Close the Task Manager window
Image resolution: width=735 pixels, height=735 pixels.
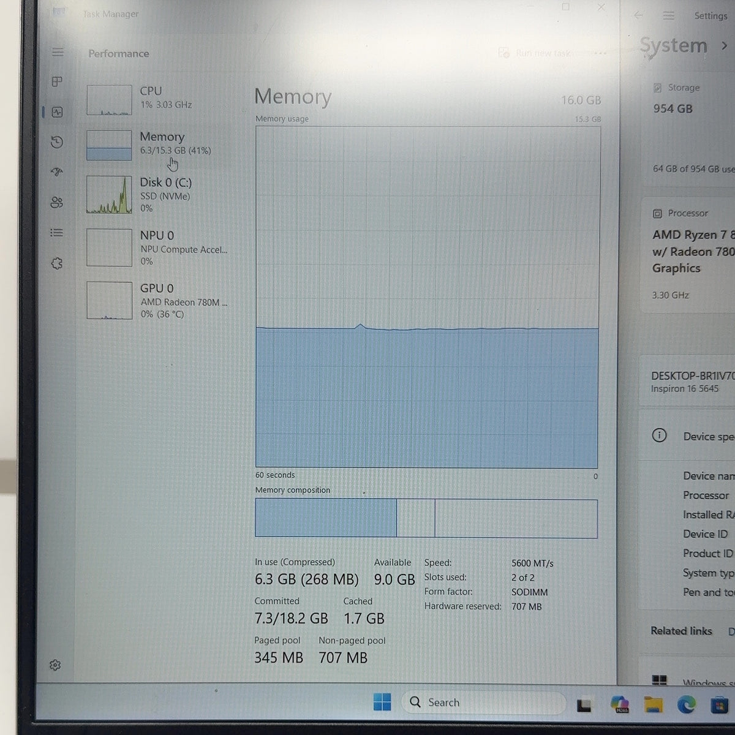pos(601,7)
